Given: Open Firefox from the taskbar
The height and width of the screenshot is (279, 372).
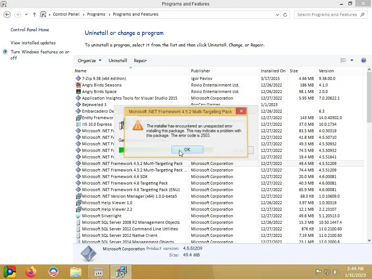Looking at the screenshot, I should 31,272.
